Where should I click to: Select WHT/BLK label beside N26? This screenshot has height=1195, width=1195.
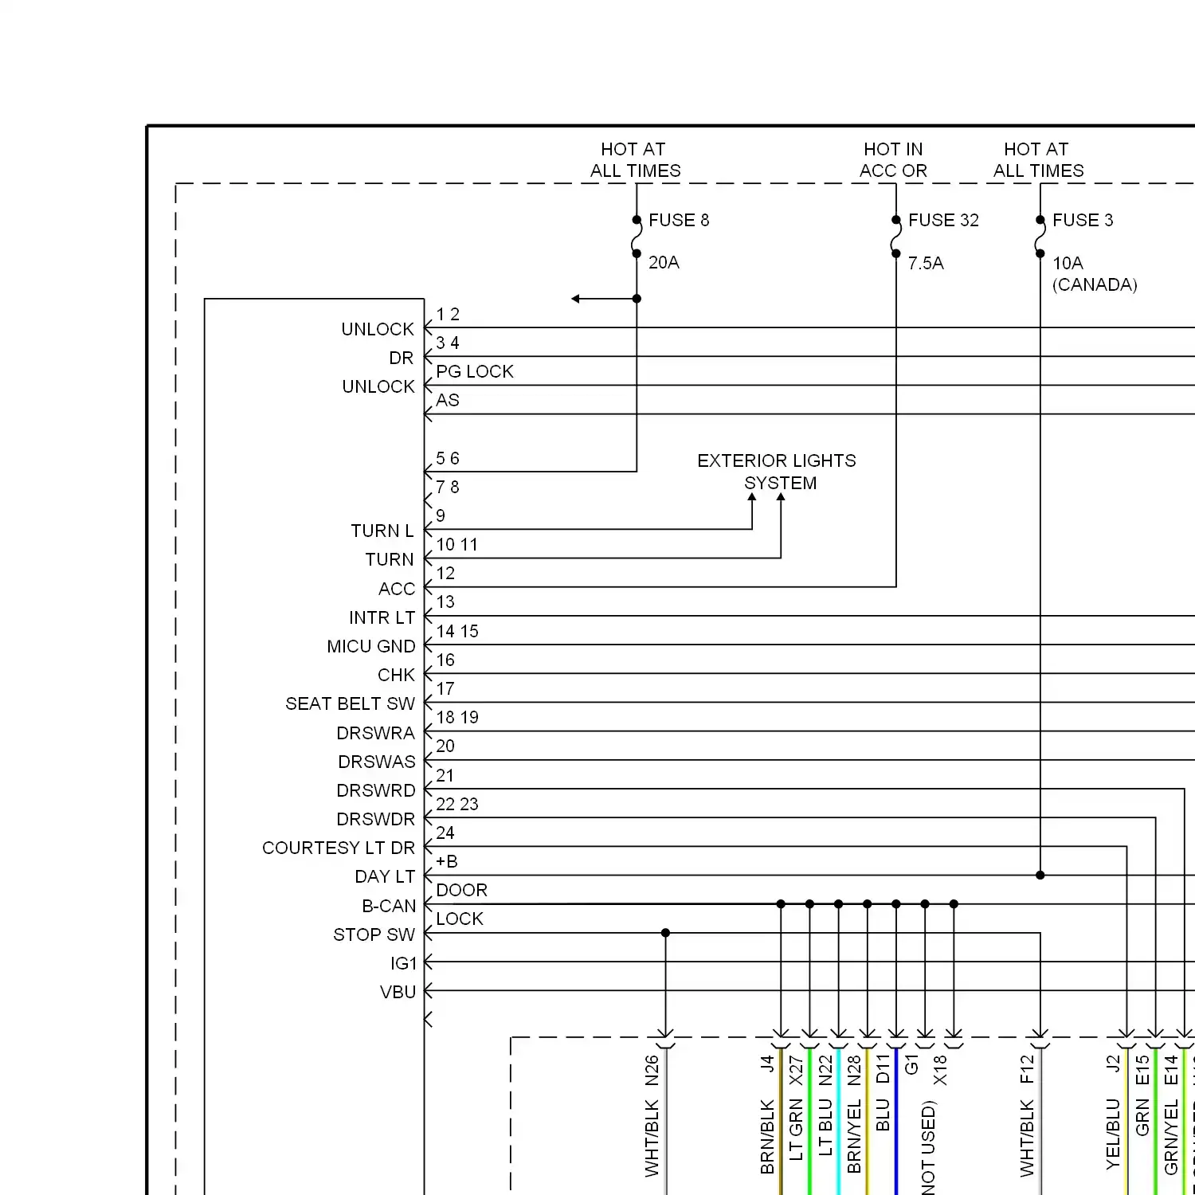pos(652,1138)
